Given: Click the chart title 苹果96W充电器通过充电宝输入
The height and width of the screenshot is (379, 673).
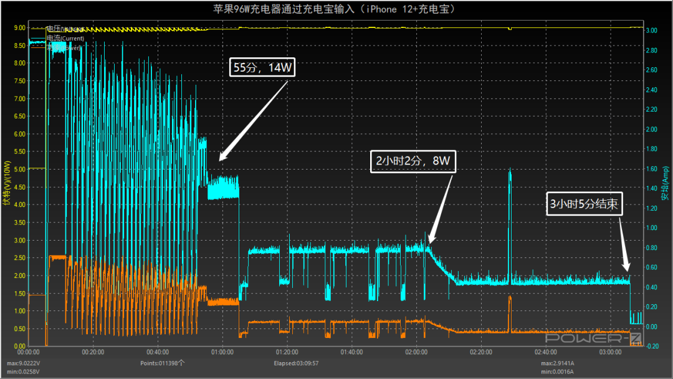Looking at the screenshot, I should coord(335,9).
